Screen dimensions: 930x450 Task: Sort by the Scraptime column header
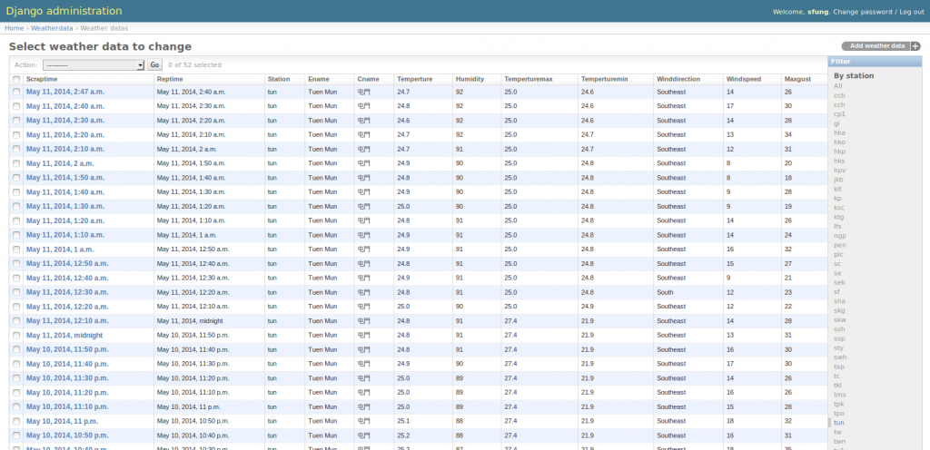(42, 79)
